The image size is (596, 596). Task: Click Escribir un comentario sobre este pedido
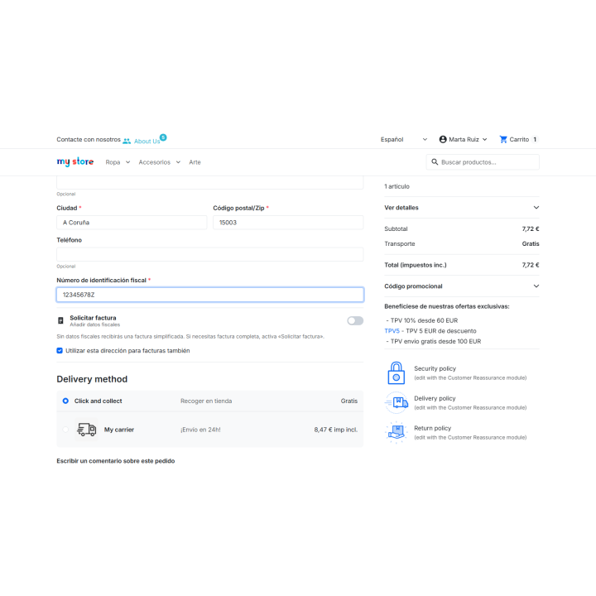click(116, 461)
